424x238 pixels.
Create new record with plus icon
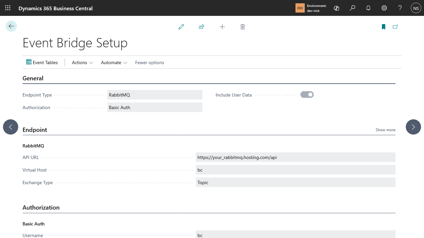tap(222, 27)
